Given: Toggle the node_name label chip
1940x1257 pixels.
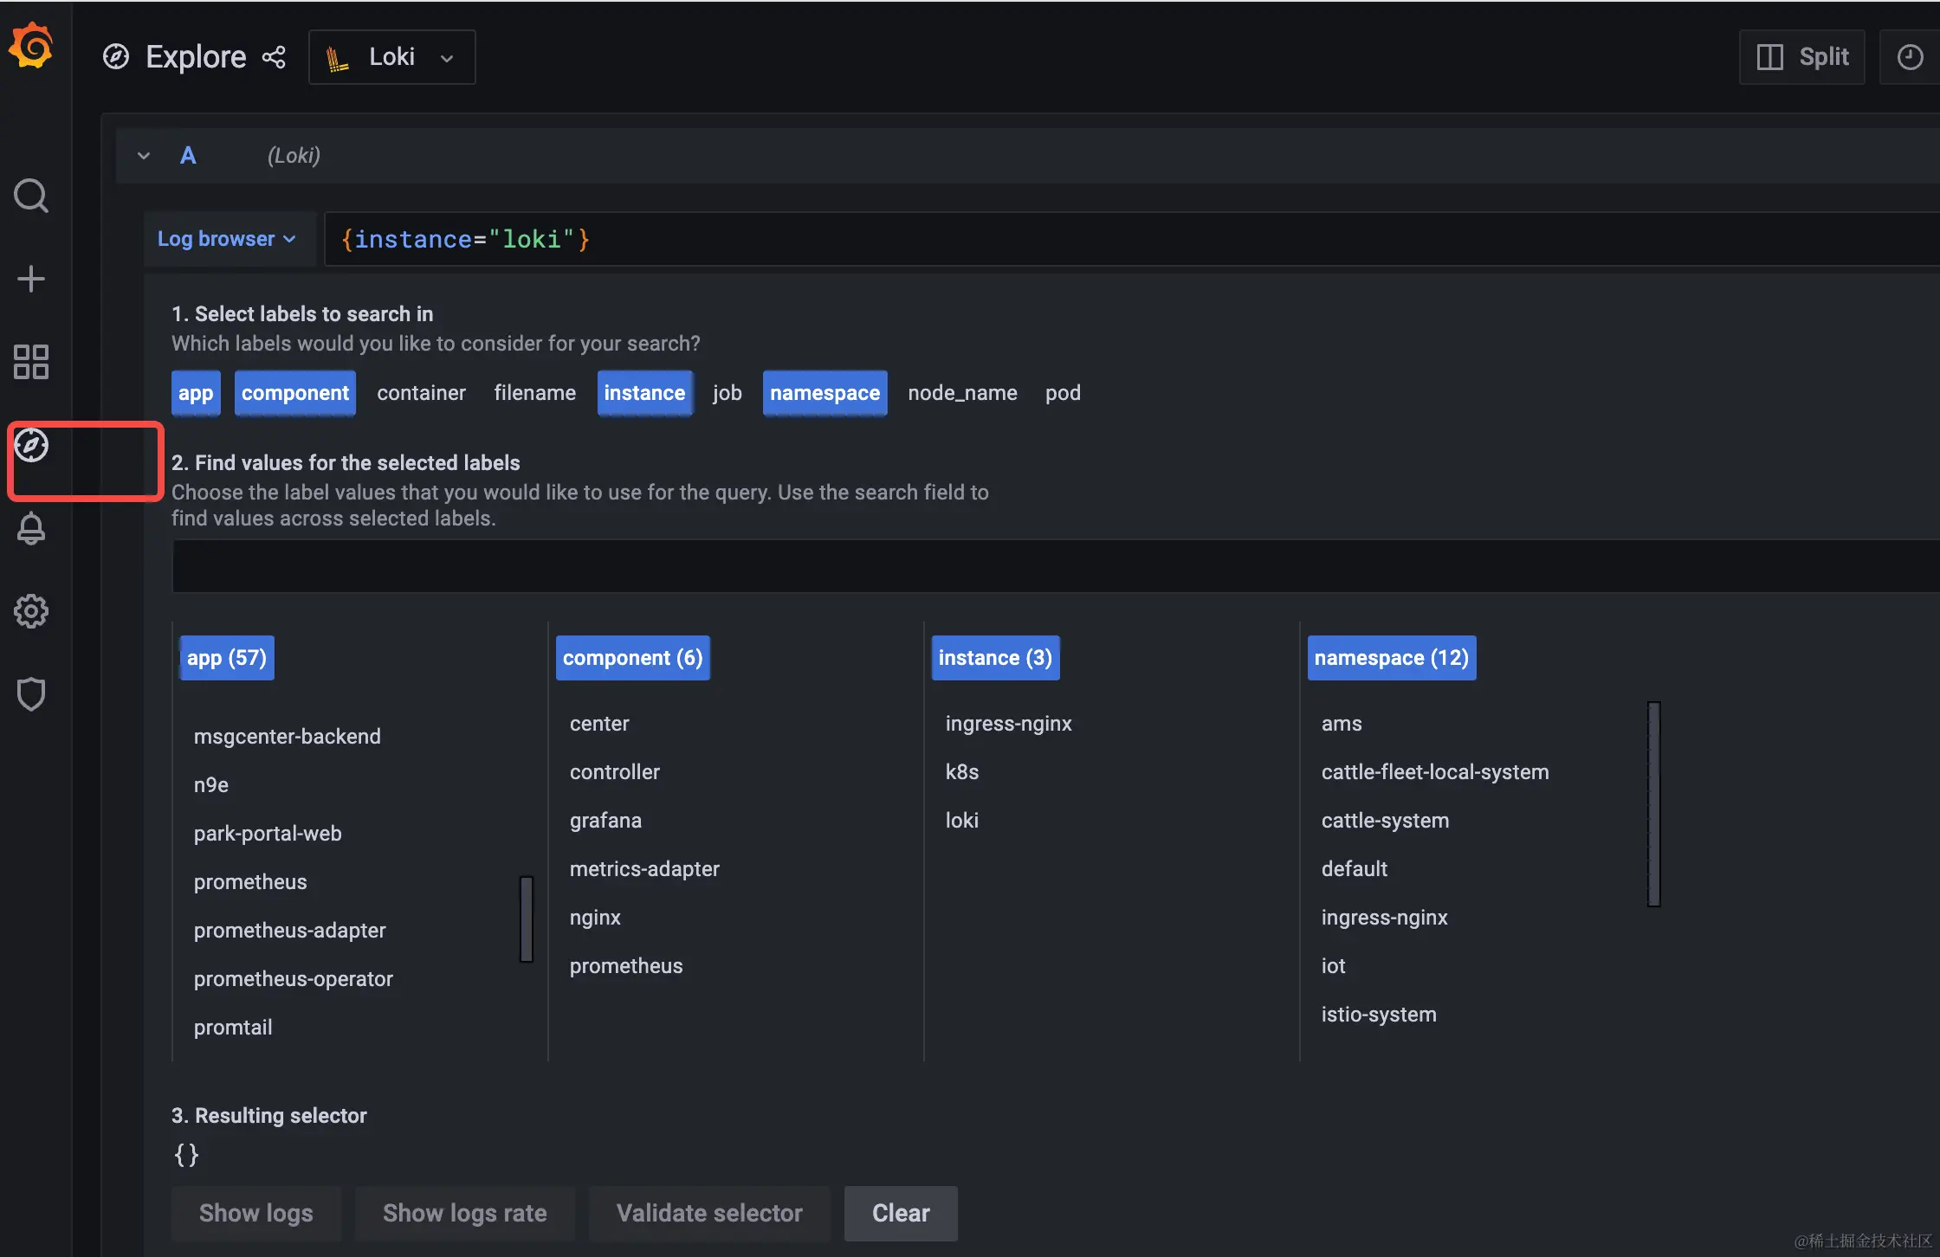Looking at the screenshot, I should click(963, 393).
